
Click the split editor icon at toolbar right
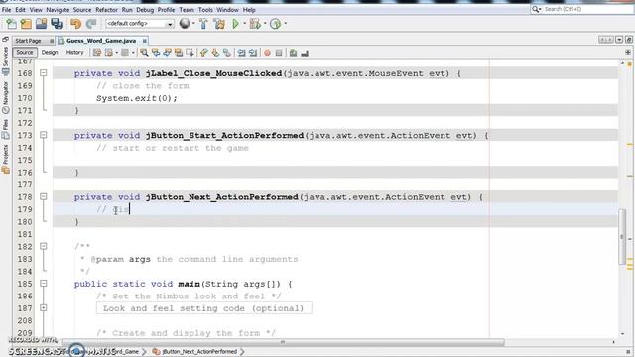628,53
